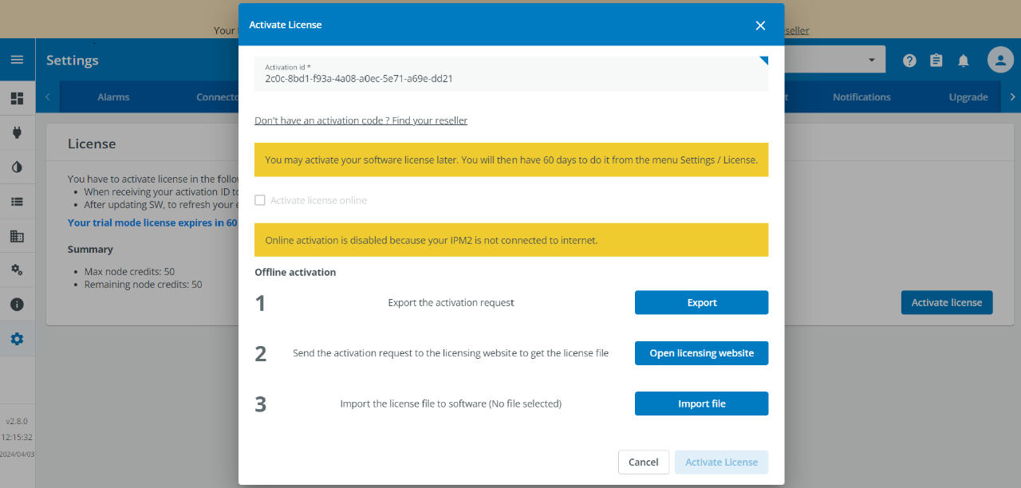The image size is (1021, 488).
Task: Switch to the Alarms tab
Action: (112, 96)
